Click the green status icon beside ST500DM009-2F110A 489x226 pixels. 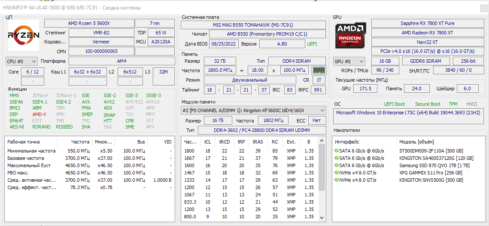point(337,151)
